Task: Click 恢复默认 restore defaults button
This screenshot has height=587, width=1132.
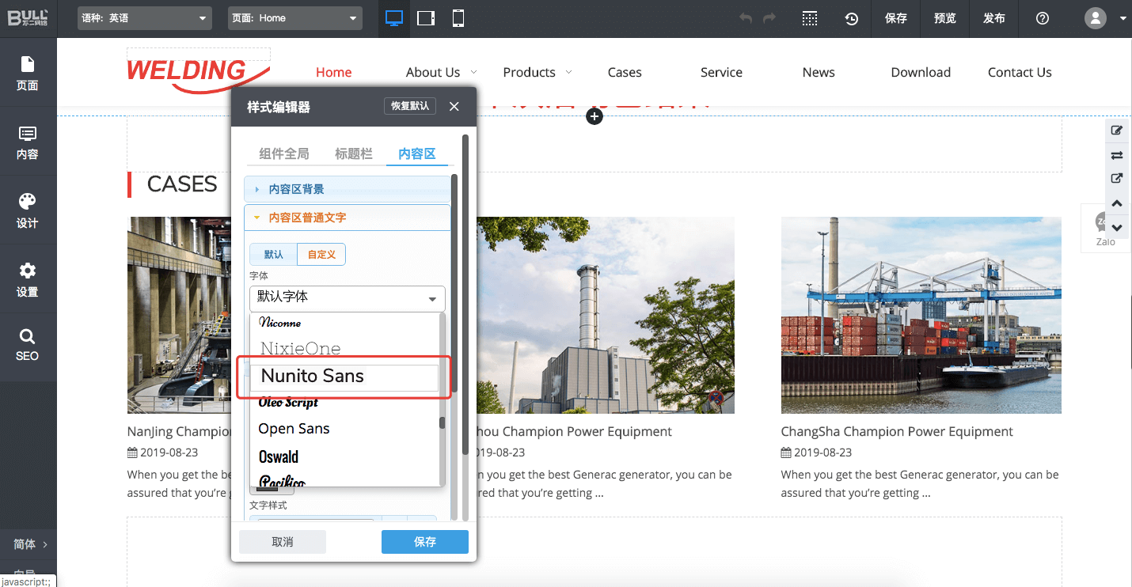Action: coord(409,106)
